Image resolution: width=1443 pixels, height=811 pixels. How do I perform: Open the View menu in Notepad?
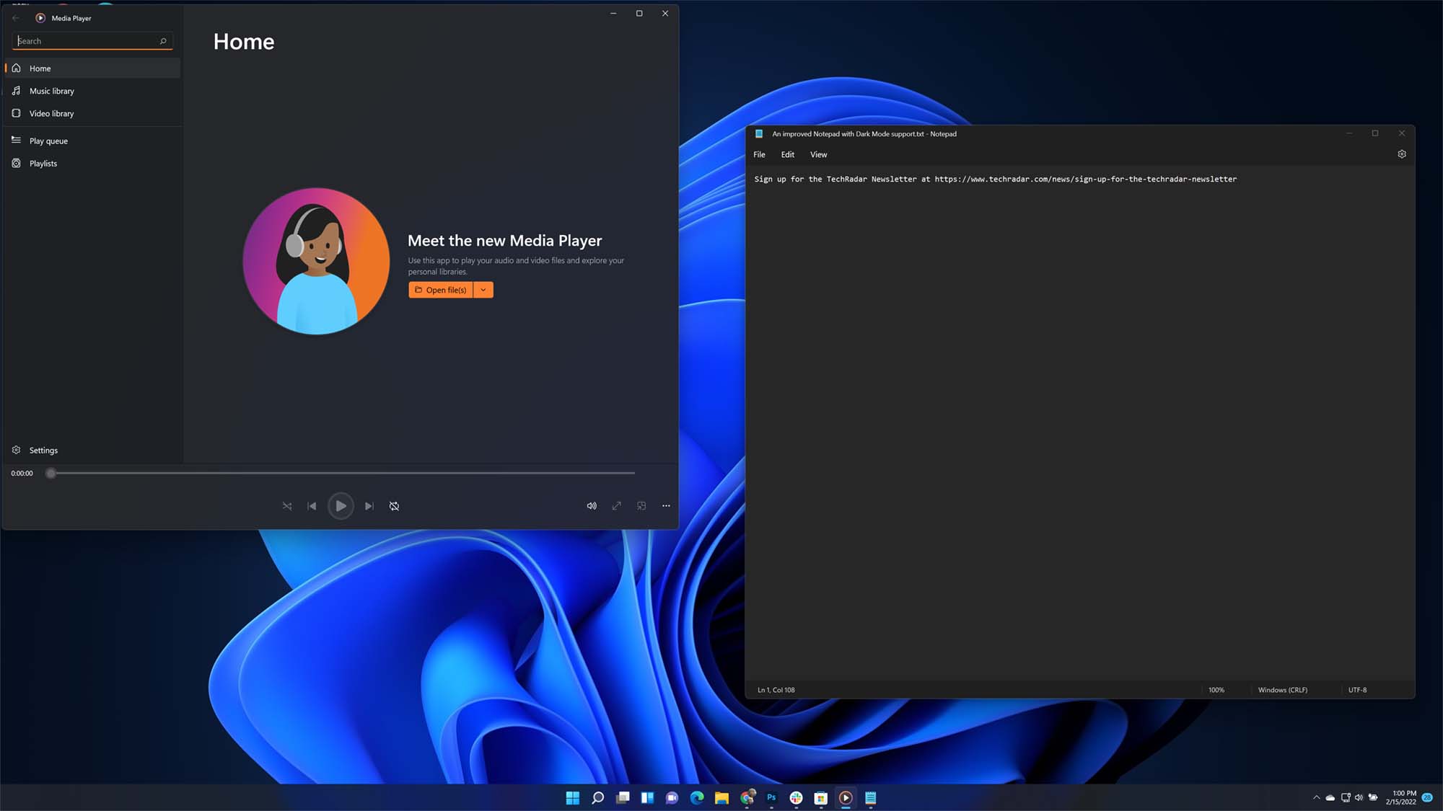[818, 154]
